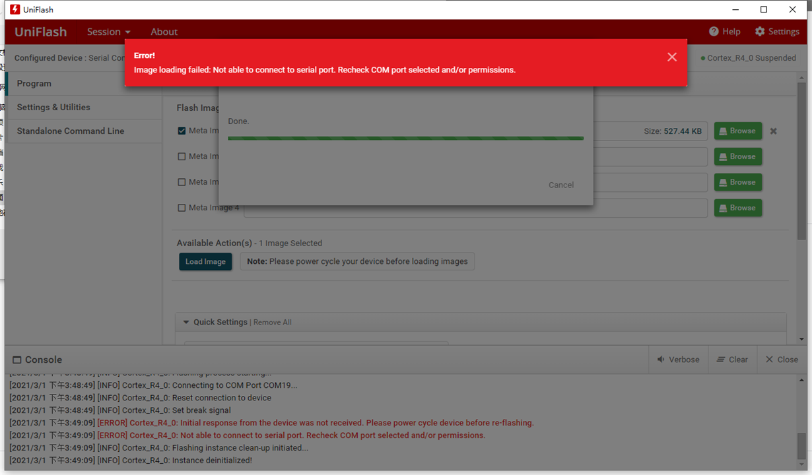Click the Meta Image 4 path field
Viewport: 812px width, 475px height.
click(475, 208)
